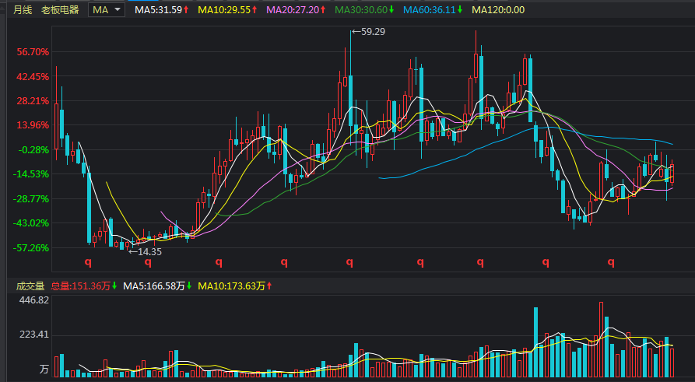Click the last red q marker on the right
The height and width of the screenshot is (382, 695).
pos(611,262)
